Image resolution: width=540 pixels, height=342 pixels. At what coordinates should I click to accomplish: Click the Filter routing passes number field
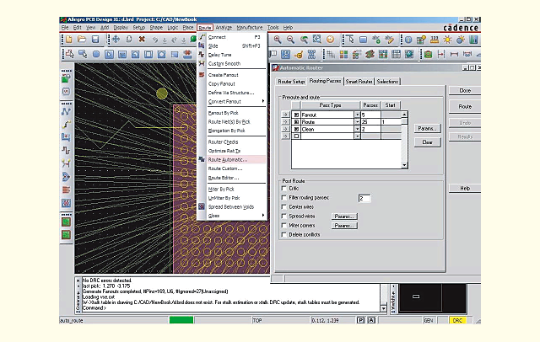click(364, 198)
